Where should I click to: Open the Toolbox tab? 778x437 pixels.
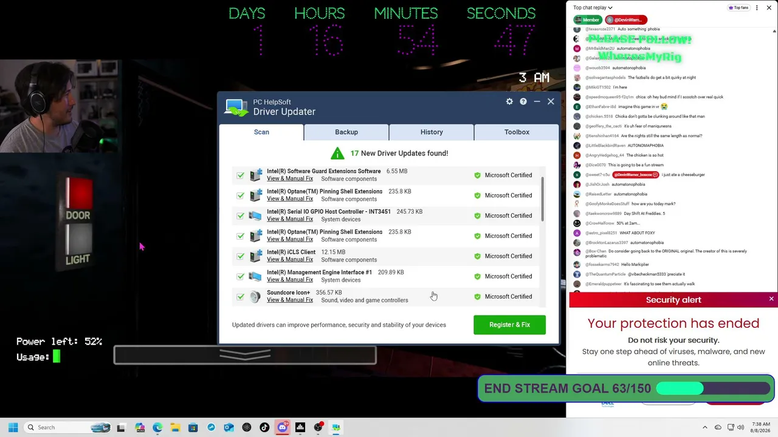tap(517, 132)
